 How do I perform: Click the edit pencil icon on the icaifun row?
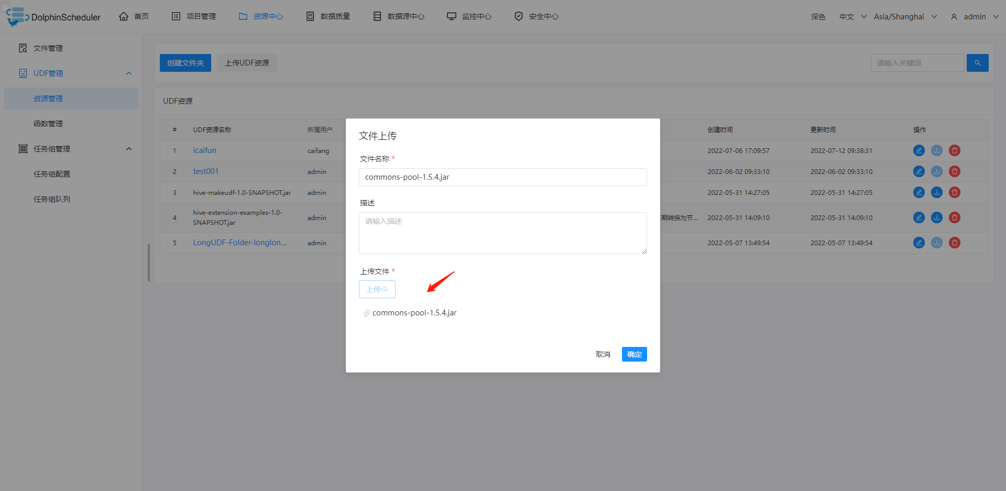click(x=918, y=150)
